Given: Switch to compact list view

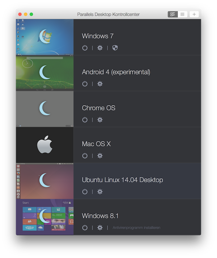Looking at the screenshot, I should pyautogui.click(x=182, y=14).
